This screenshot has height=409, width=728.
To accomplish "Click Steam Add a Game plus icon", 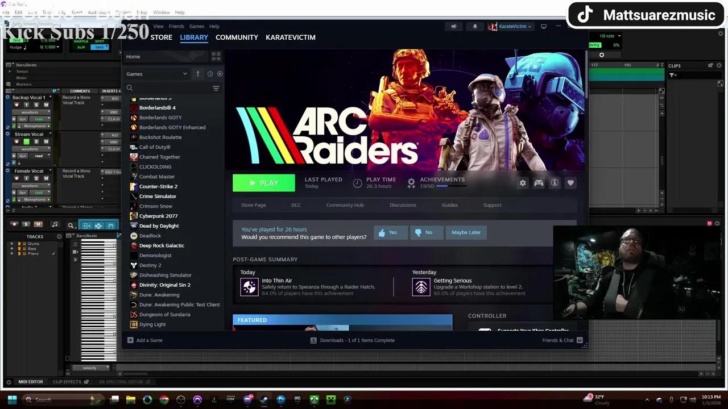I will [130, 340].
